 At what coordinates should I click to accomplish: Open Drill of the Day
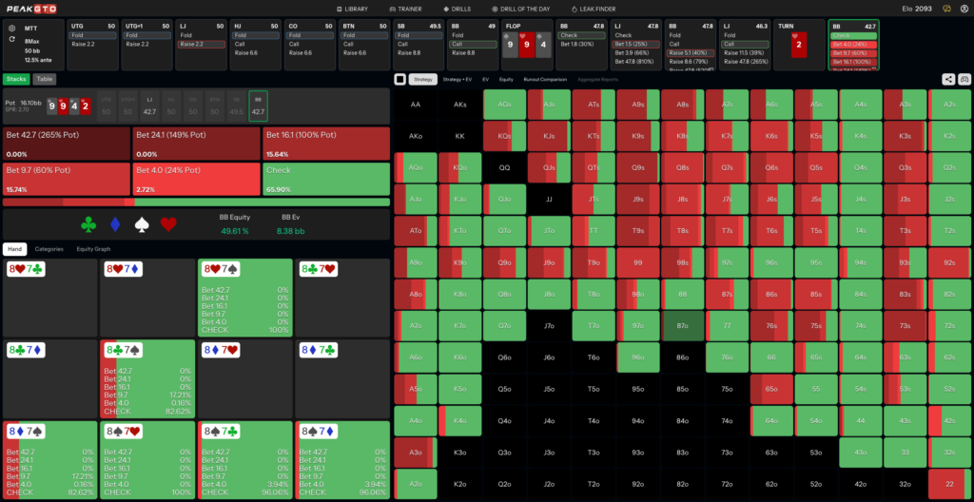521,9
